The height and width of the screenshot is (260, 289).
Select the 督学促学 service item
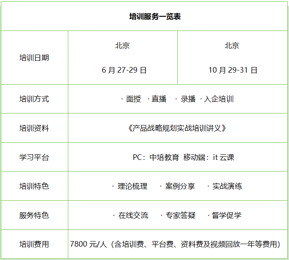226,215
